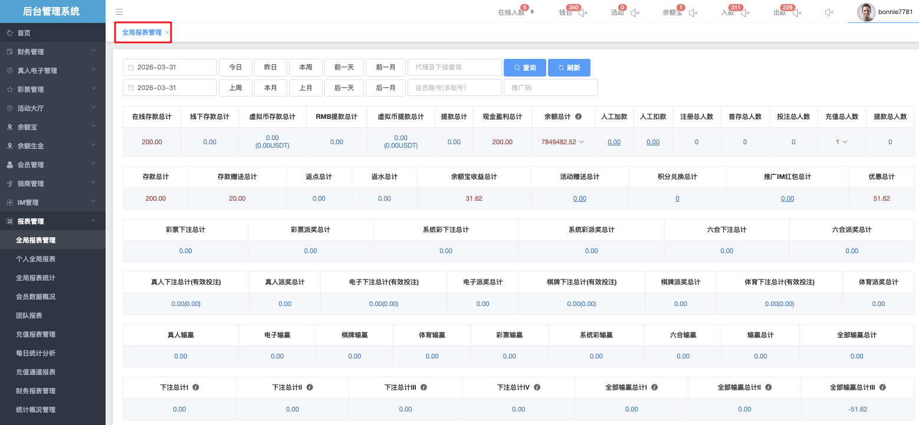Toggle the 入款 notification sound icon
The width and height of the screenshot is (919, 425).
coord(746,13)
